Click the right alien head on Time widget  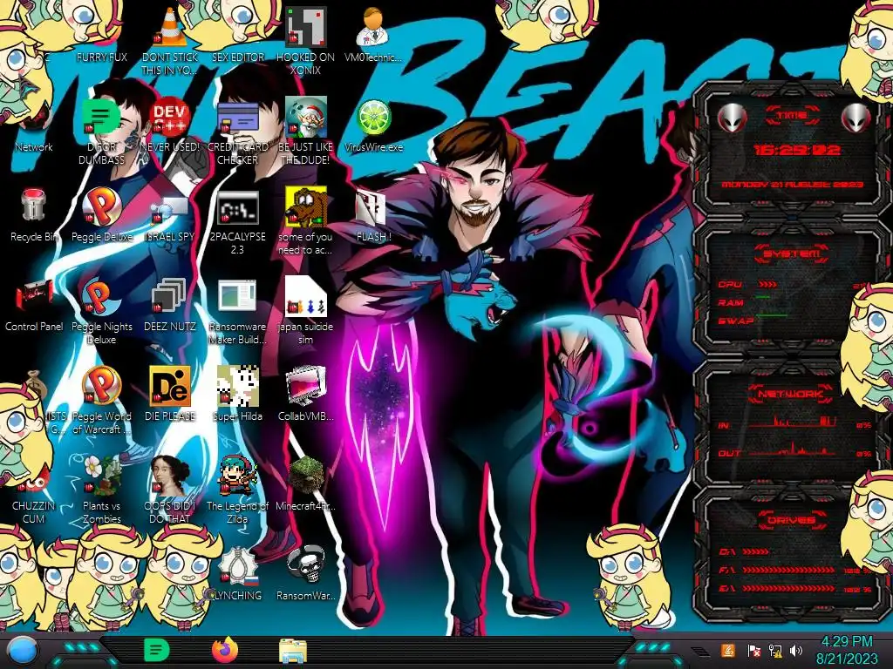(856, 118)
